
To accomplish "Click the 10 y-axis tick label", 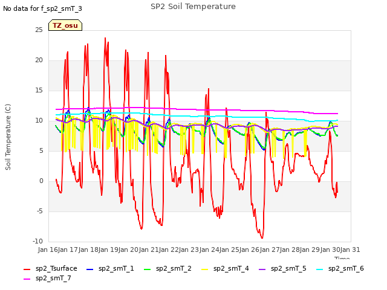I will pos(39,121).
